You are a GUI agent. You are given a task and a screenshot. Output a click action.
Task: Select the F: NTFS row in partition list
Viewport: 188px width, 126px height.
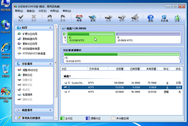pyautogui.click(x=122, y=92)
